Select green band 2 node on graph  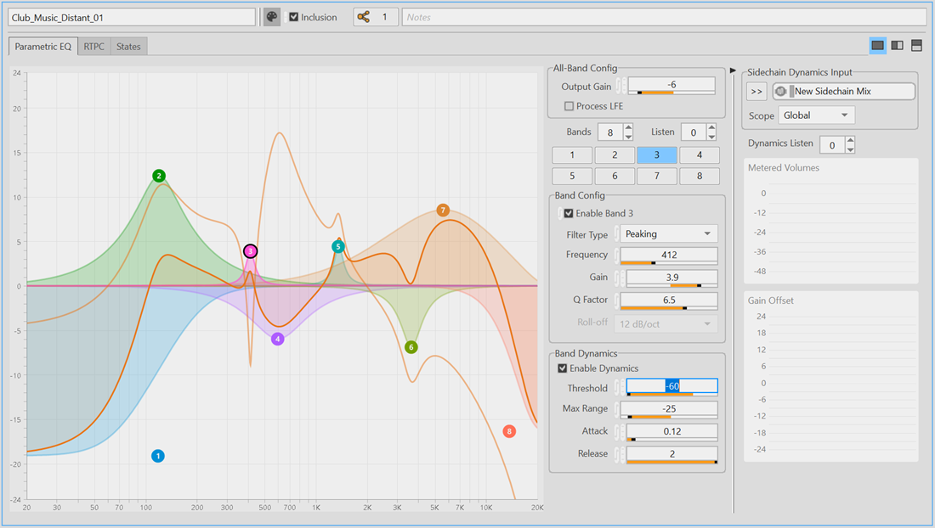[159, 176]
